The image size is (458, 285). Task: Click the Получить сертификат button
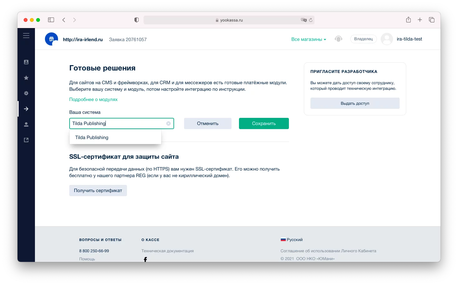[98, 191]
